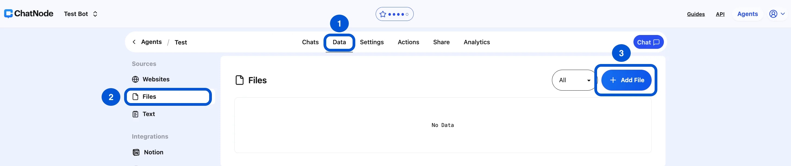Switch to the Actions tab
Viewport: 791px width, 166px height.
pyautogui.click(x=408, y=42)
